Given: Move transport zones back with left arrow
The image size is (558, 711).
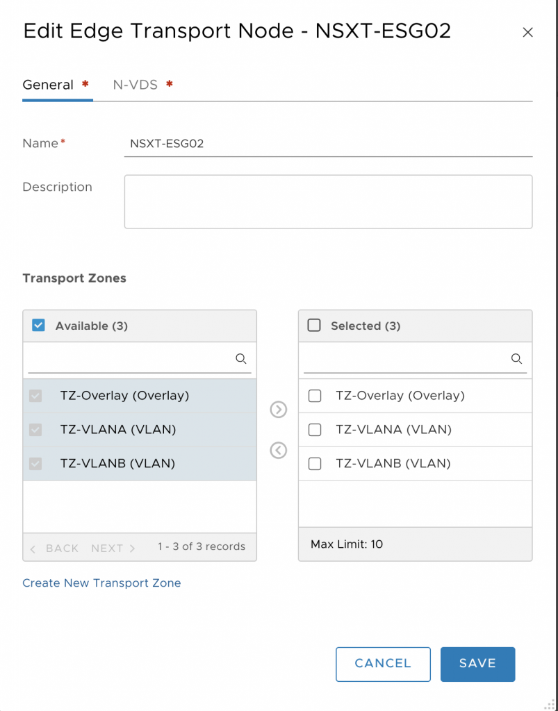Looking at the screenshot, I should (x=278, y=451).
